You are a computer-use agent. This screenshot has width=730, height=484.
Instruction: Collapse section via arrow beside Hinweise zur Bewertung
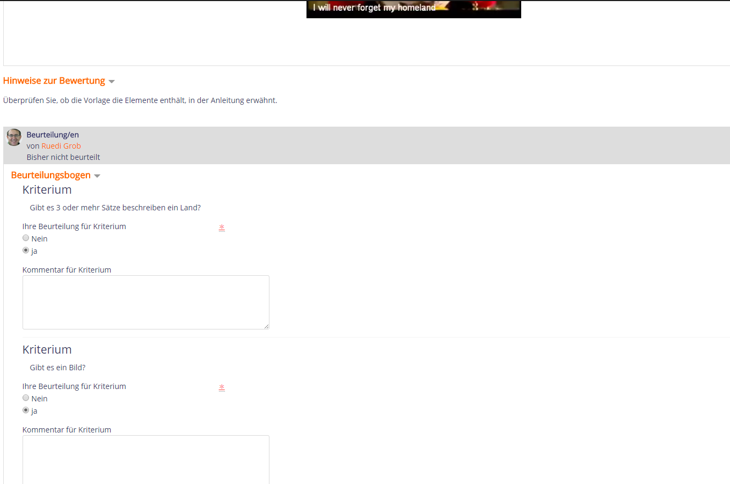pyautogui.click(x=112, y=82)
